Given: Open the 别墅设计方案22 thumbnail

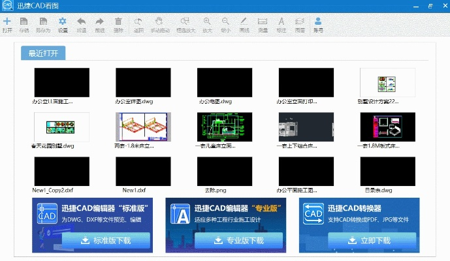Looking at the screenshot, I should point(388,82).
